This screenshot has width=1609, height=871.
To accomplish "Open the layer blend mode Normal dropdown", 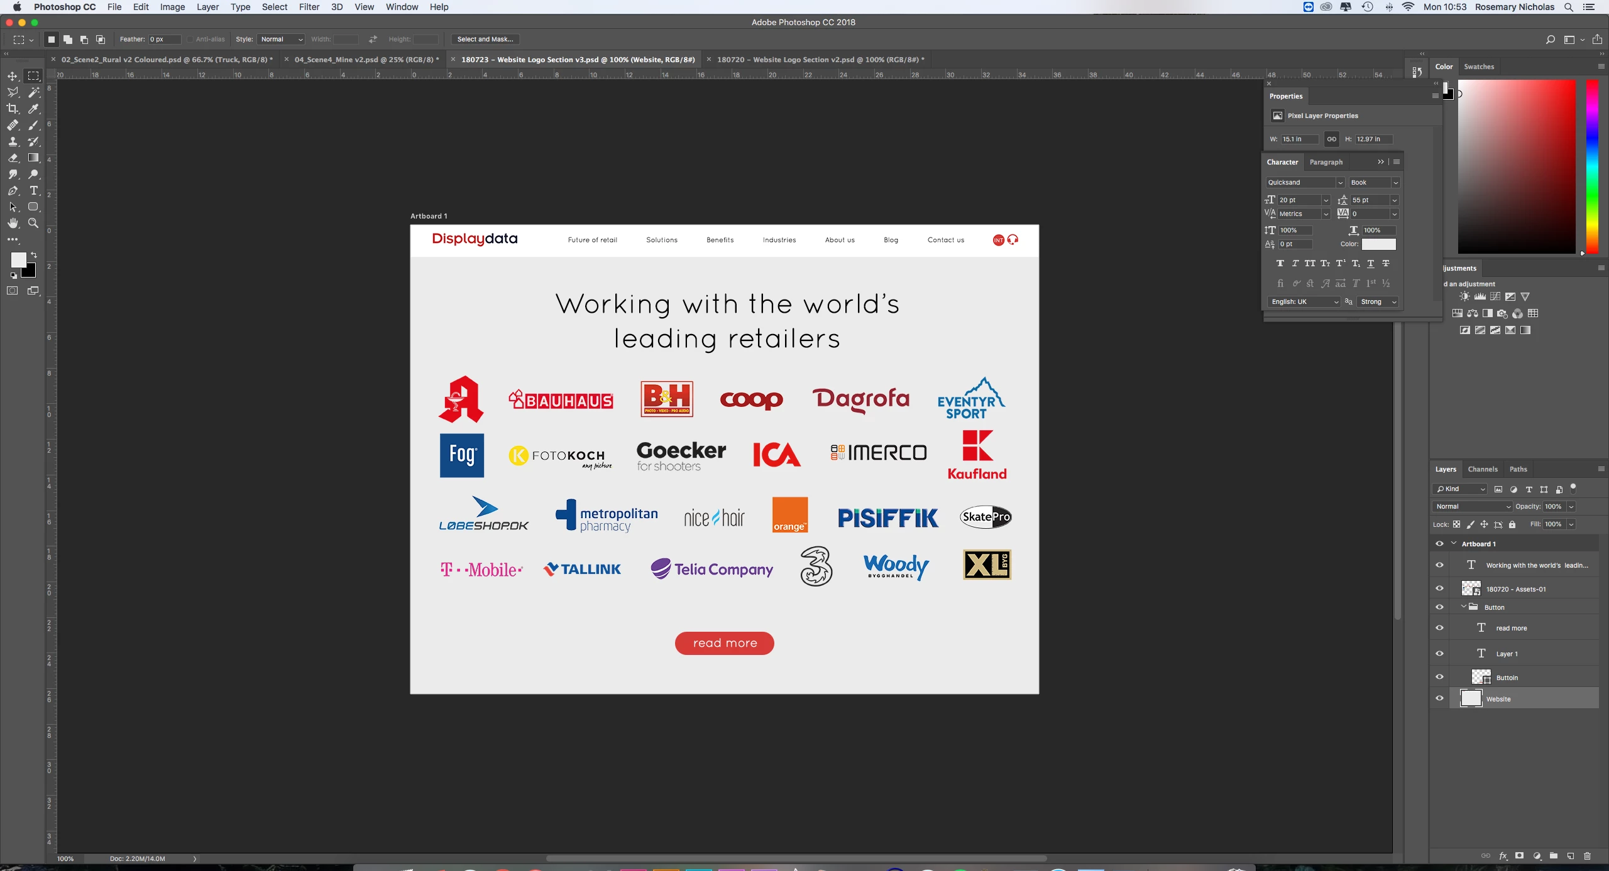I will coord(1472,506).
